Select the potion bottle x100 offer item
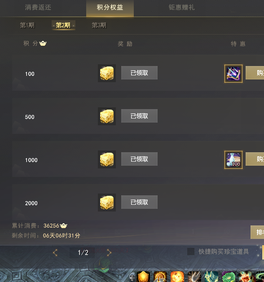The height and width of the screenshot is (282, 264). (233, 160)
